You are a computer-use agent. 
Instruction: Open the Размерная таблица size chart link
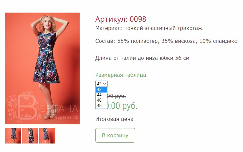(121, 75)
